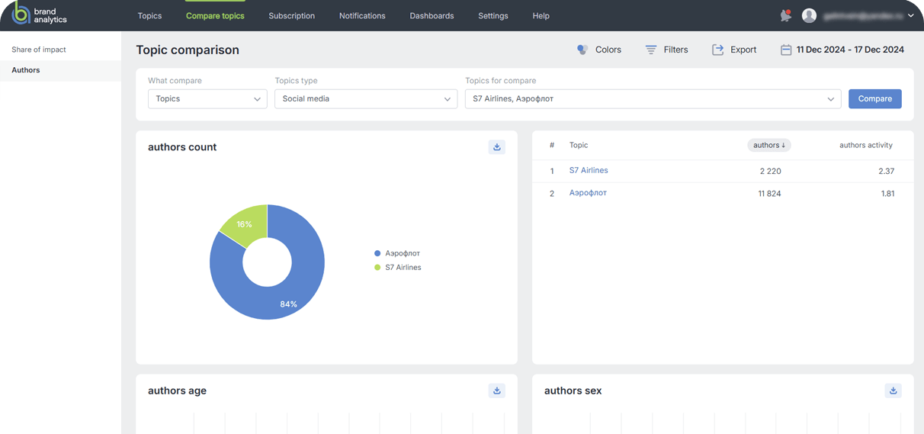Viewport: 924px width, 434px height.
Task: Open the Dashboards menu
Action: (432, 16)
